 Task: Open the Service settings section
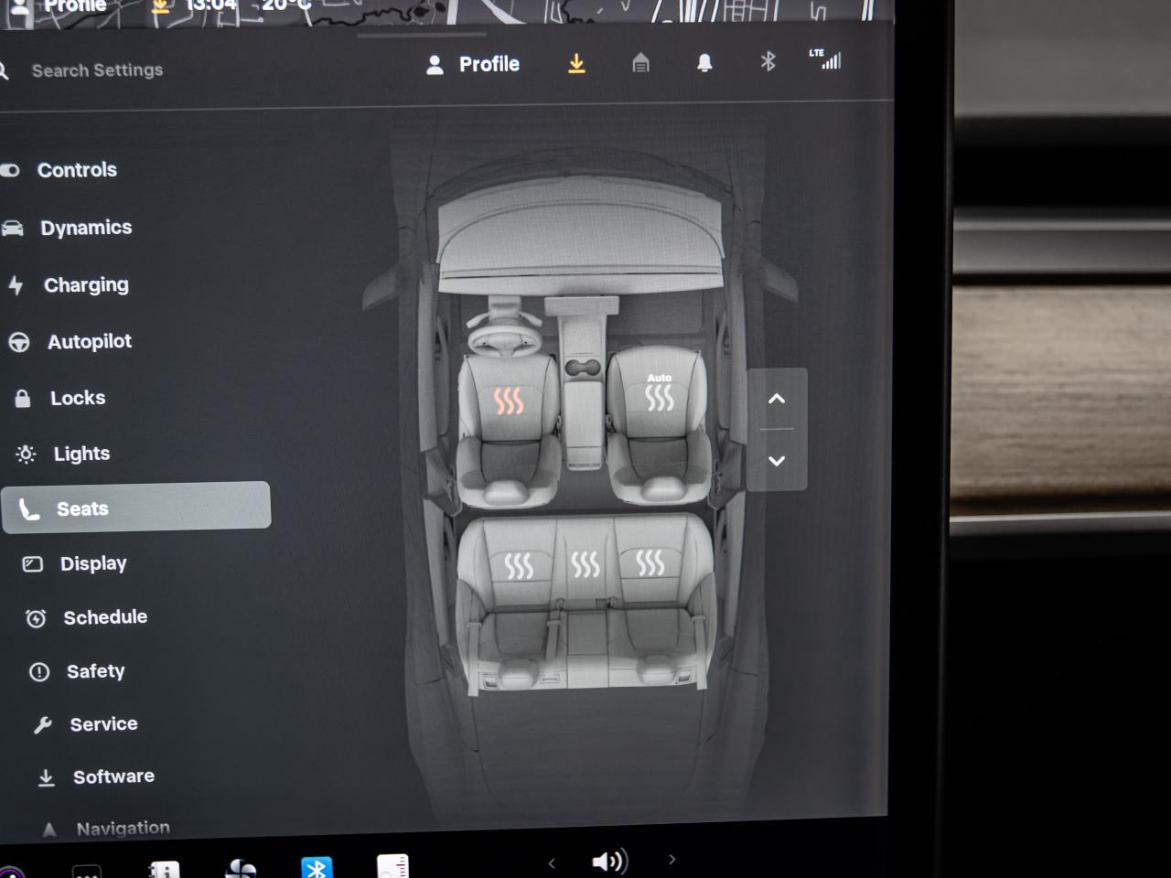tap(103, 723)
